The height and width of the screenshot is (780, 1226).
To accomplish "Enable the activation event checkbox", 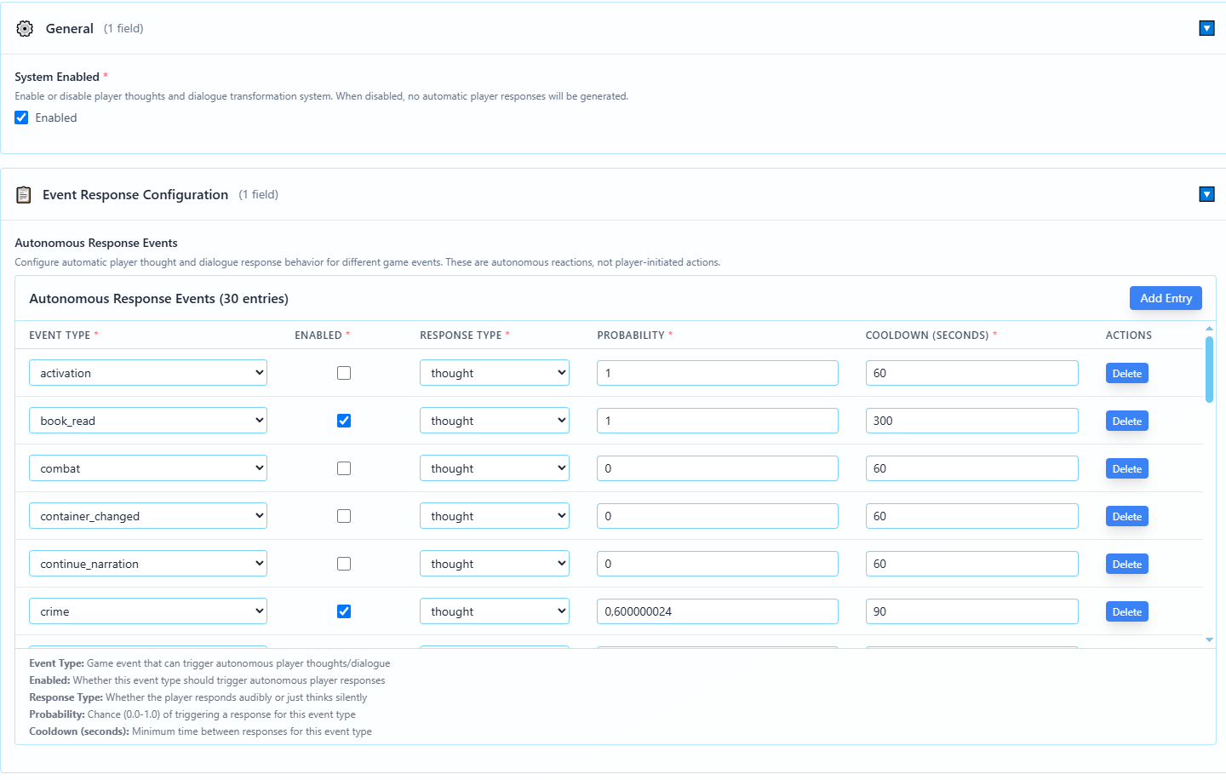I will 344,373.
